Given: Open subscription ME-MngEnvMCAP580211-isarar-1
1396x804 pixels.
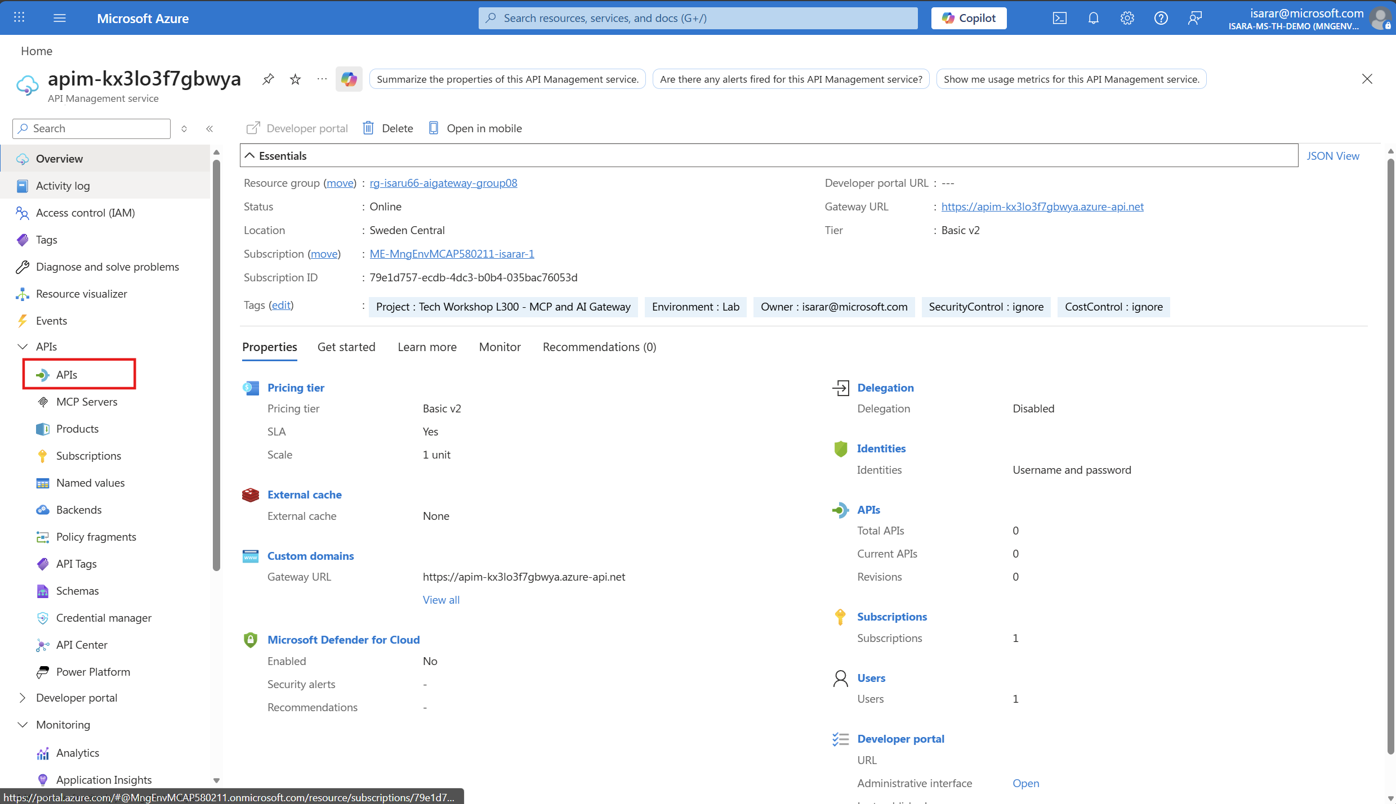Looking at the screenshot, I should (452, 254).
